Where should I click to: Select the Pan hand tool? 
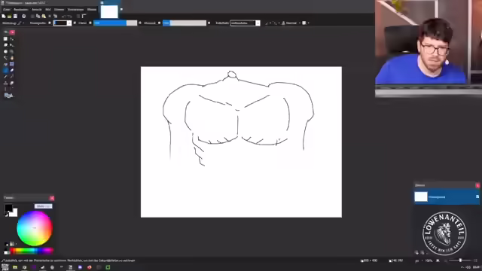click(x=12, y=58)
